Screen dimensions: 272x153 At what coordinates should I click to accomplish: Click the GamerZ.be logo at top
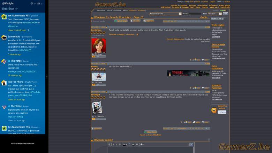point(110,5)
